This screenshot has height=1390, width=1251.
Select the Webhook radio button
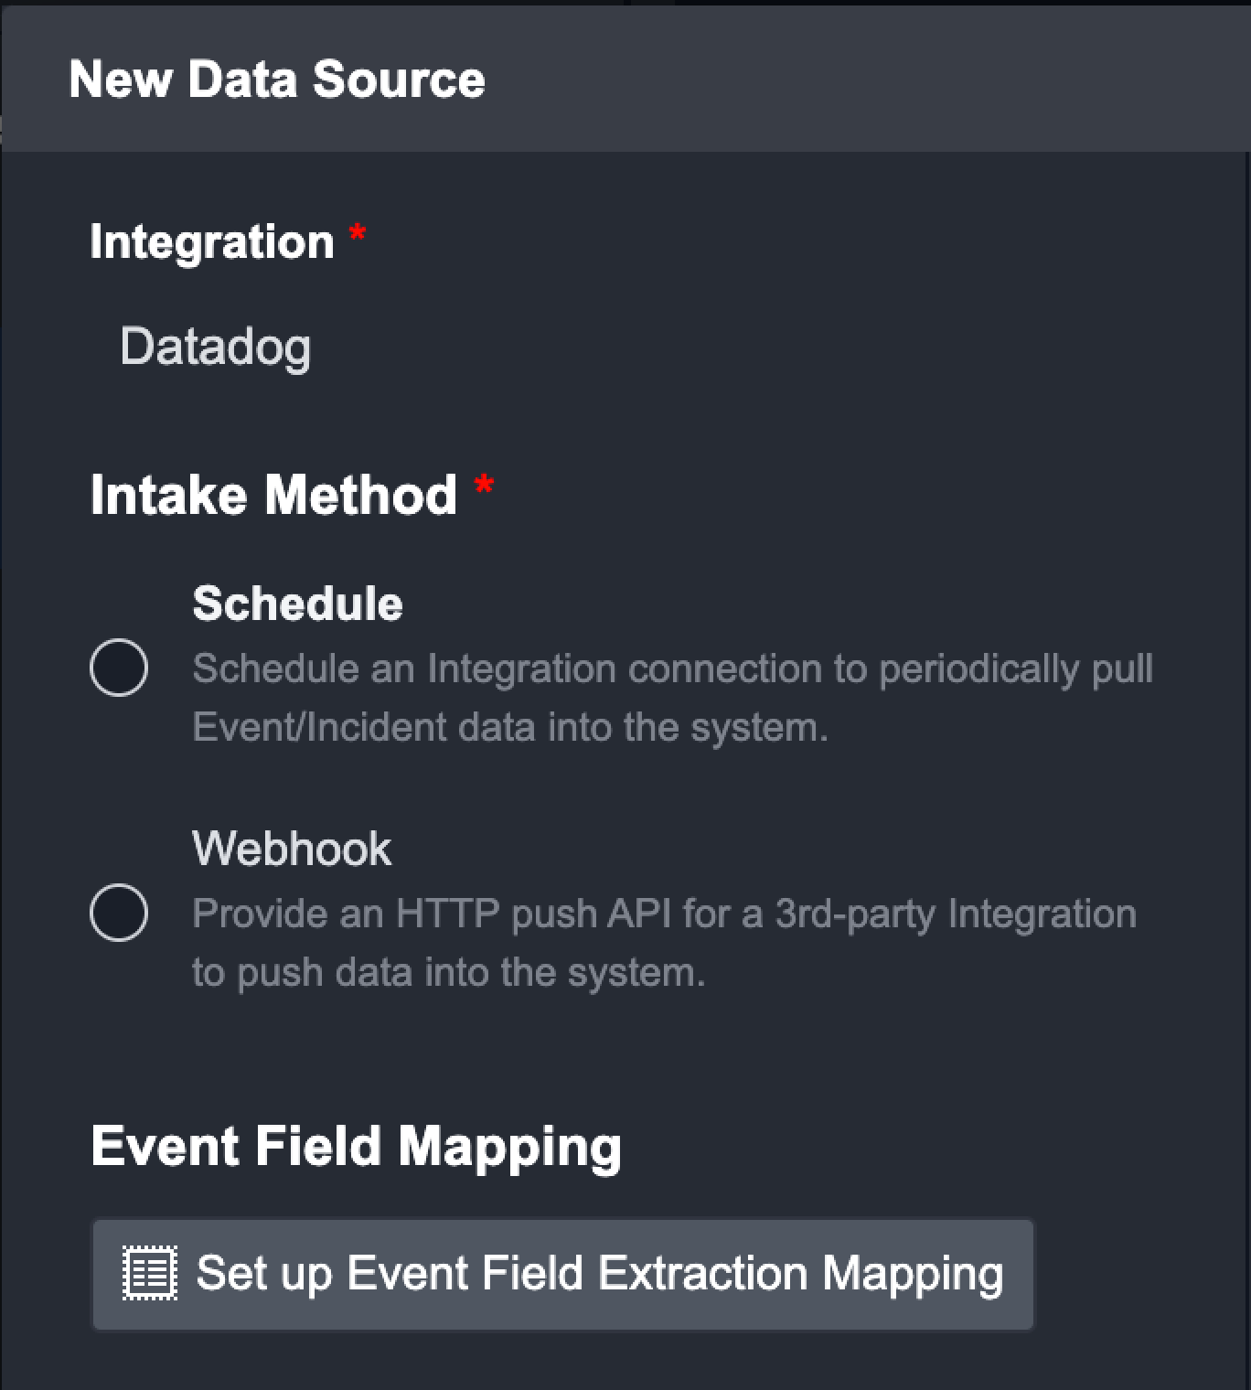119,913
